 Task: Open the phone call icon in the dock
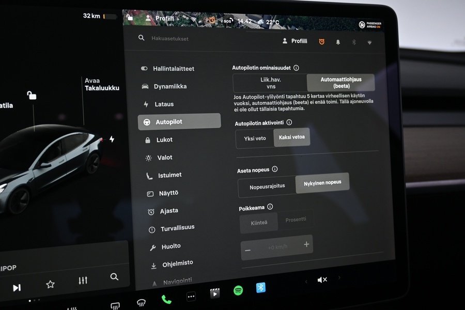click(x=166, y=299)
